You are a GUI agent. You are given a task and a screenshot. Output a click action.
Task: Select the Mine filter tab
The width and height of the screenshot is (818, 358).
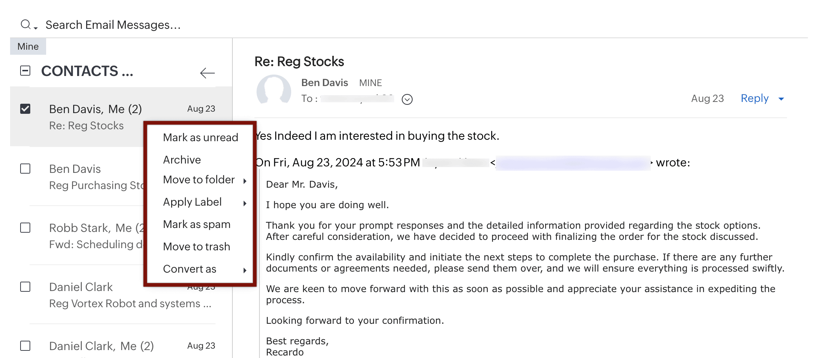pyautogui.click(x=28, y=46)
